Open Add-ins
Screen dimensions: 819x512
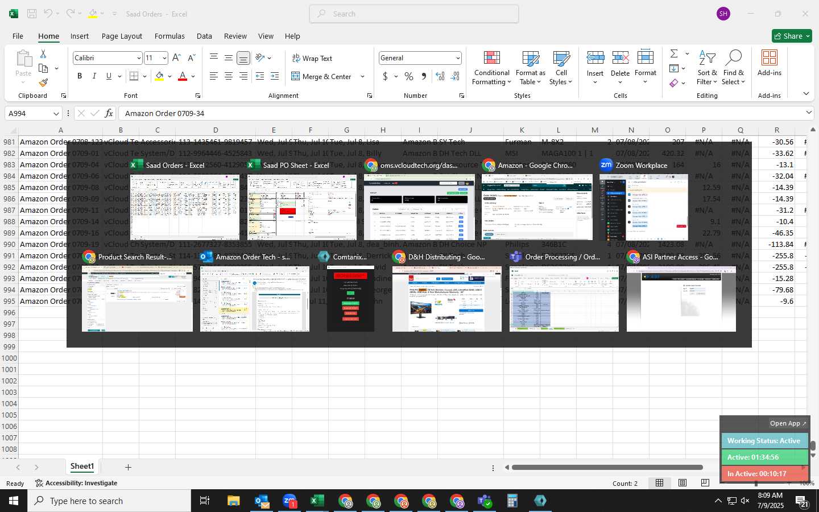coord(770,64)
